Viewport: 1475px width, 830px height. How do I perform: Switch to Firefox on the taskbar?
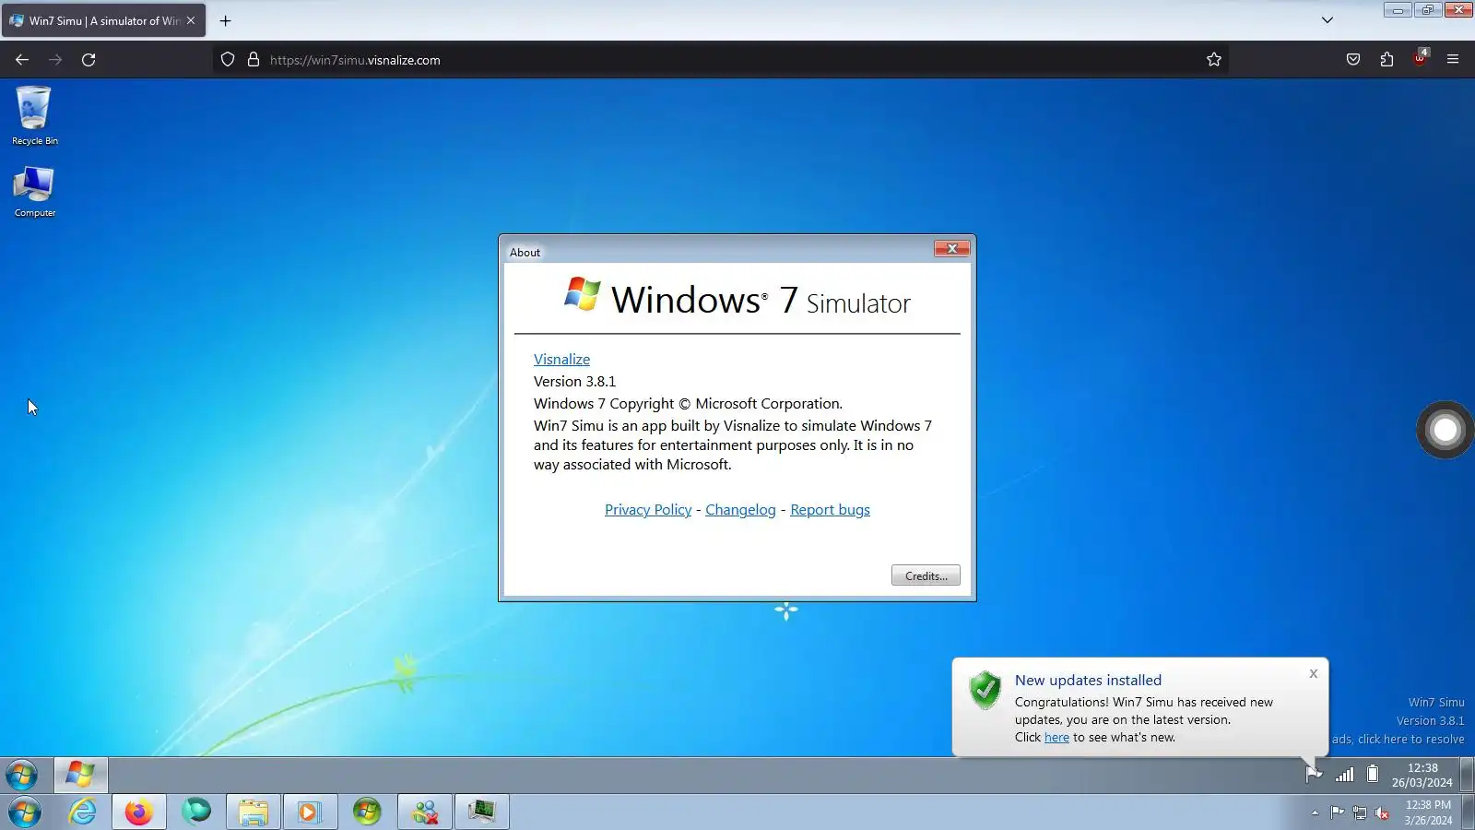139,812
